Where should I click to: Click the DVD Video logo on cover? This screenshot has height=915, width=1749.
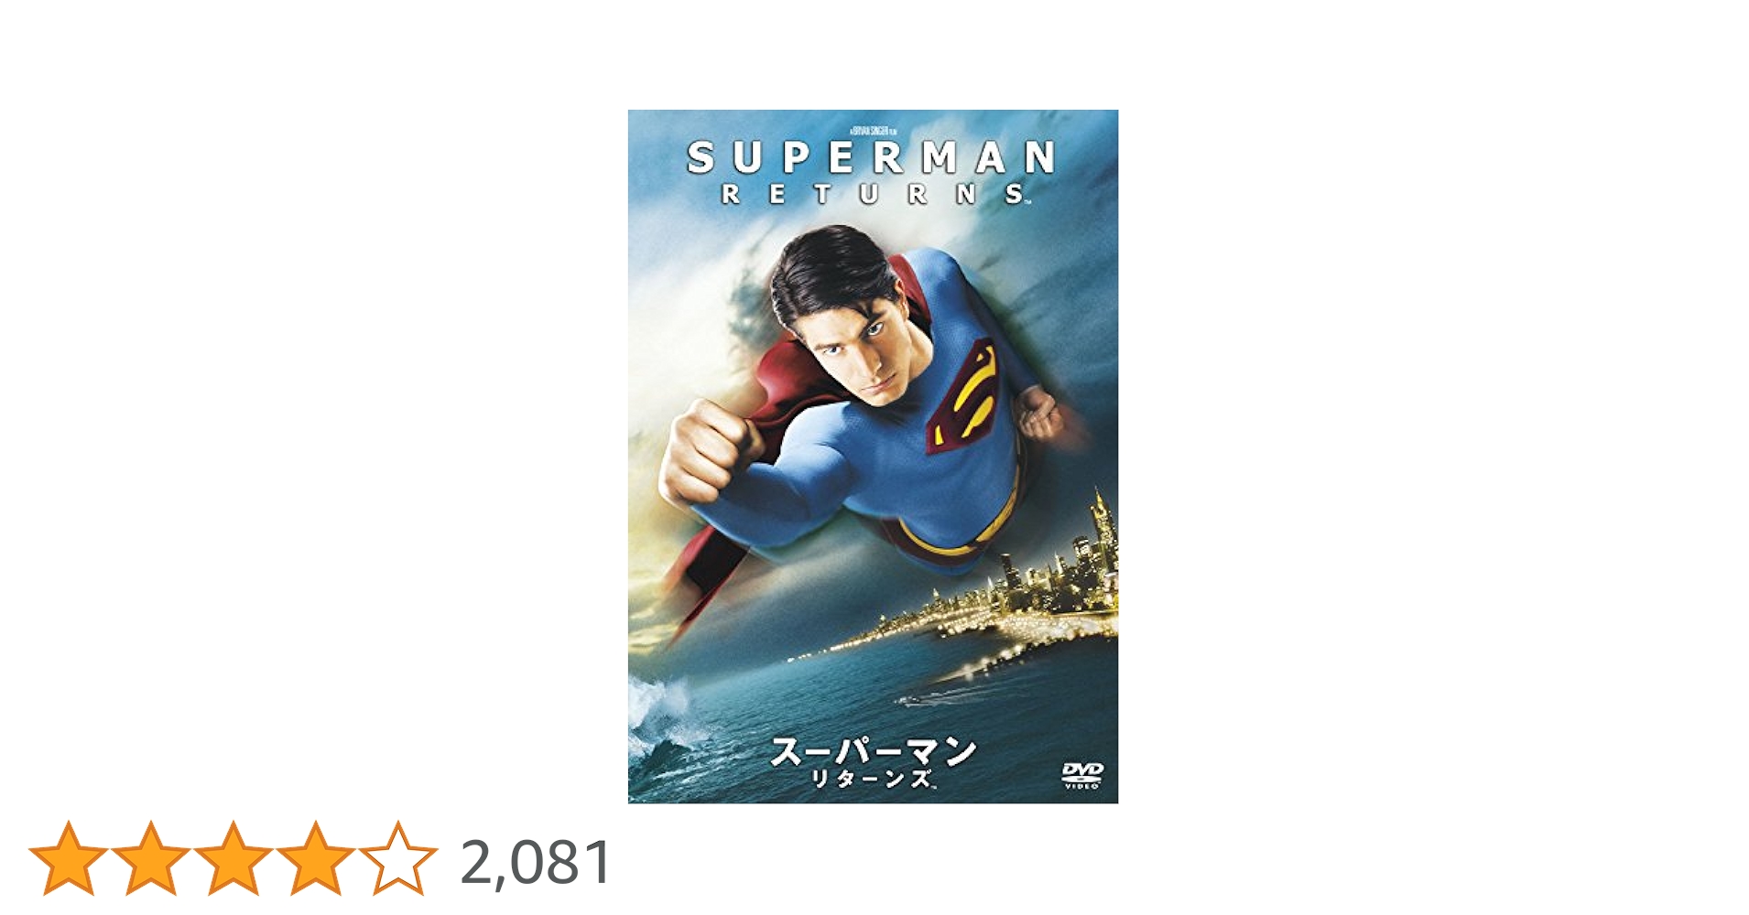tap(1082, 775)
